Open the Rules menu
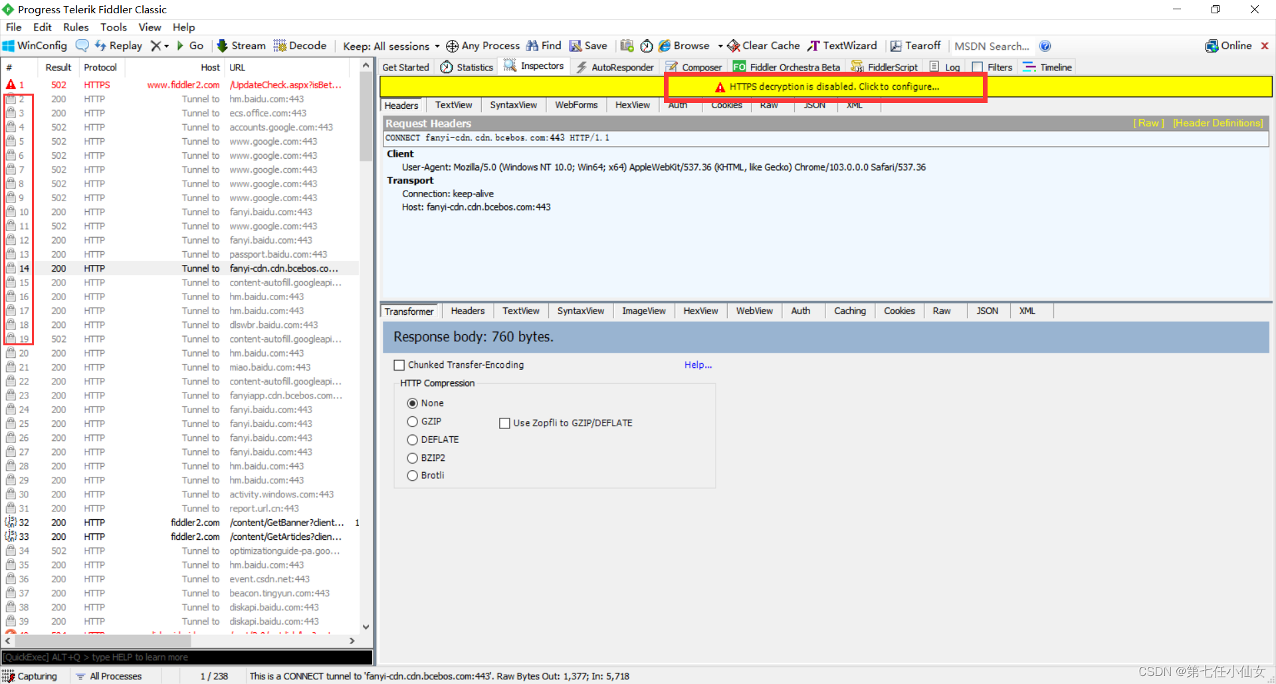Image resolution: width=1276 pixels, height=684 pixels. point(76,27)
